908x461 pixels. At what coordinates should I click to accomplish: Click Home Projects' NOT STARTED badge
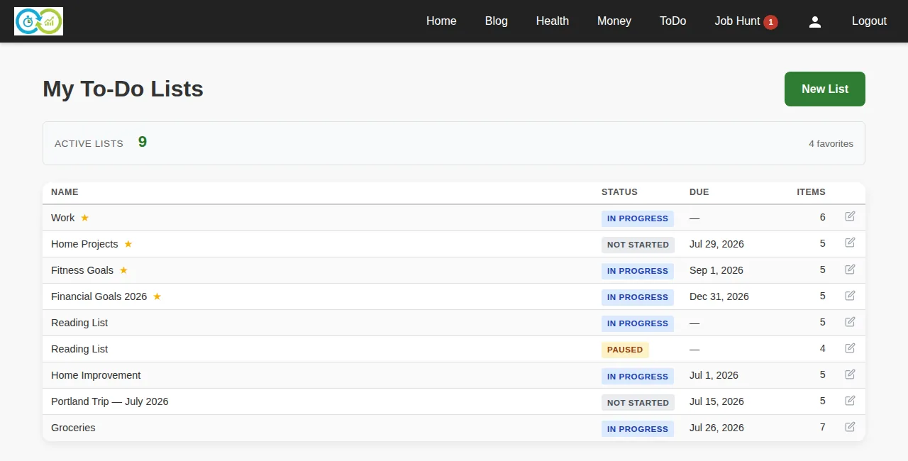tap(638, 245)
